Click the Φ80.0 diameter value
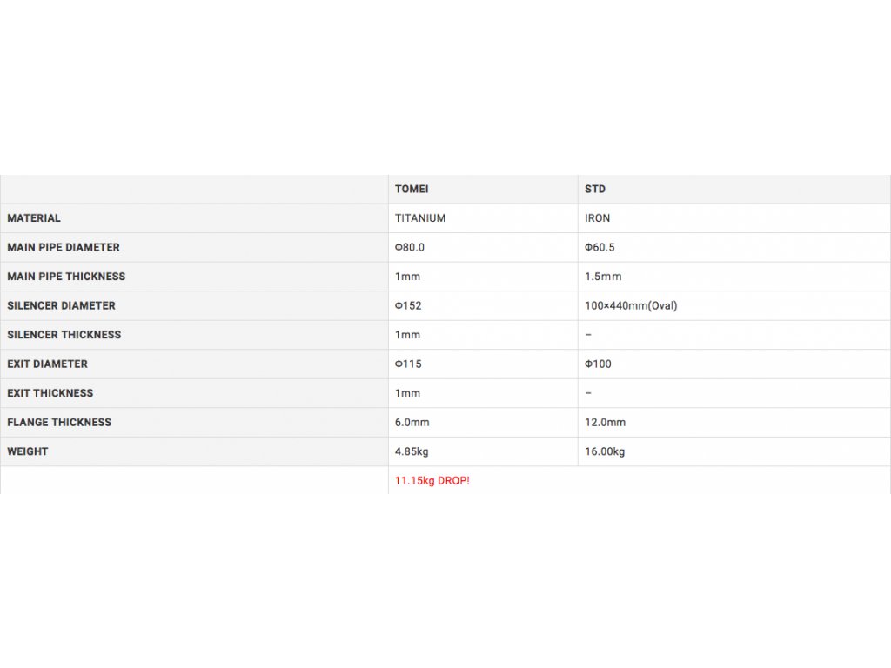 (x=410, y=247)
